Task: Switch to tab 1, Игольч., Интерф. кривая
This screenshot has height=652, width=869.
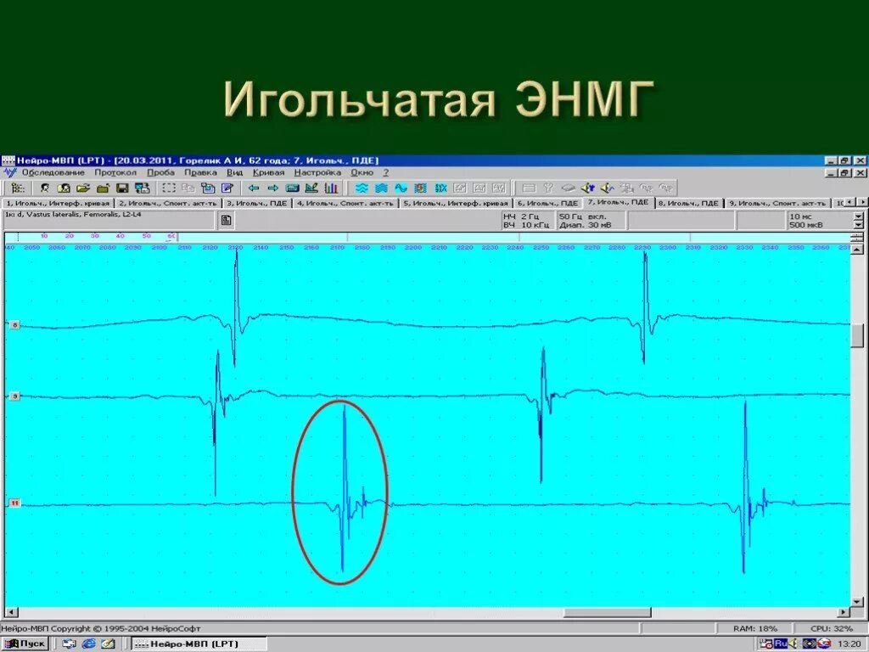Action: pyautogui.click(x=59, y=204)
